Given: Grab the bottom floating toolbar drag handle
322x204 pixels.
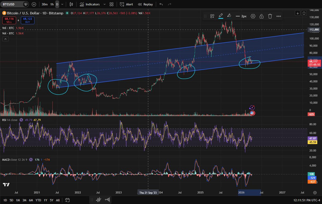Looking at the screenshot, I should point(92,200).
